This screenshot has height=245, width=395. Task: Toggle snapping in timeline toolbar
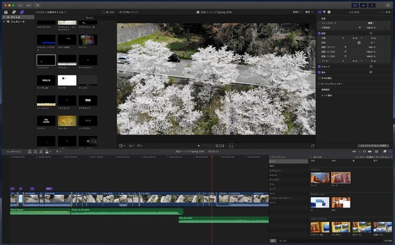point(369,152)
